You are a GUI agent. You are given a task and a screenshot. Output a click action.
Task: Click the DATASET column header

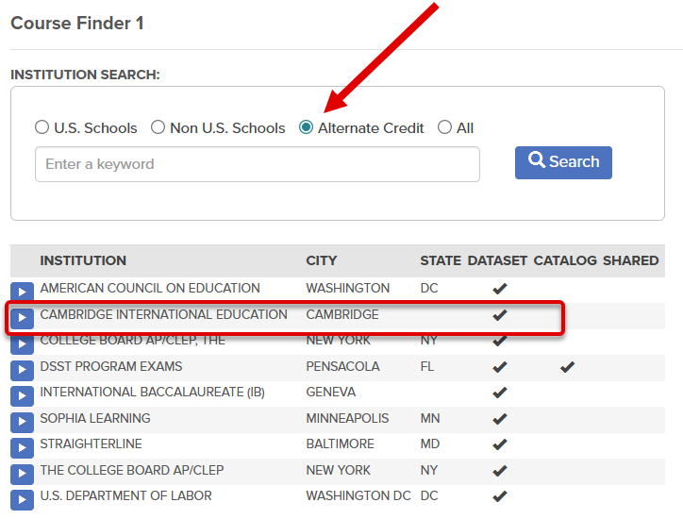click(497, 260)
